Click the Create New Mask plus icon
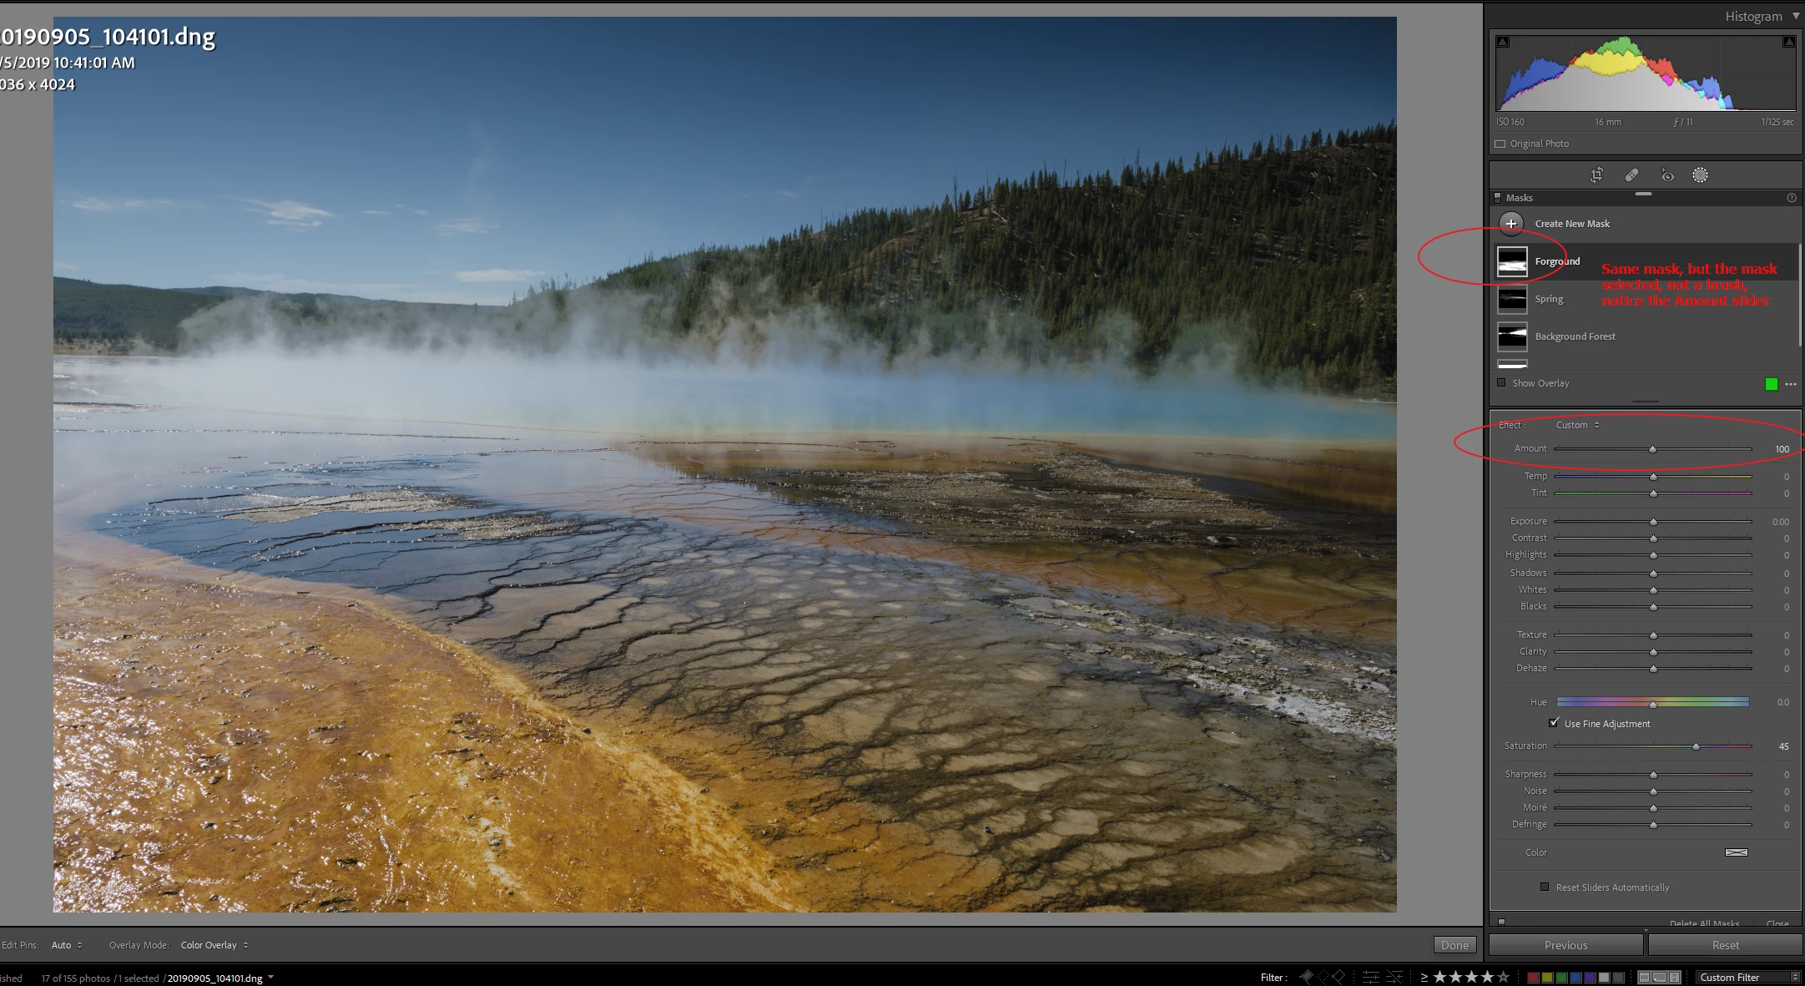1805x986 pixels. (1511, 224)
